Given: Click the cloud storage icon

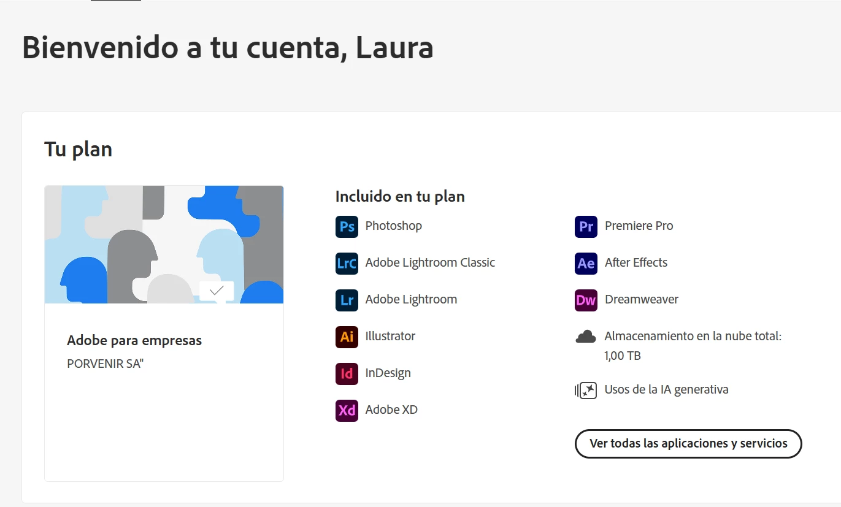Looking at the screenshot, I should tap(586, 336).
